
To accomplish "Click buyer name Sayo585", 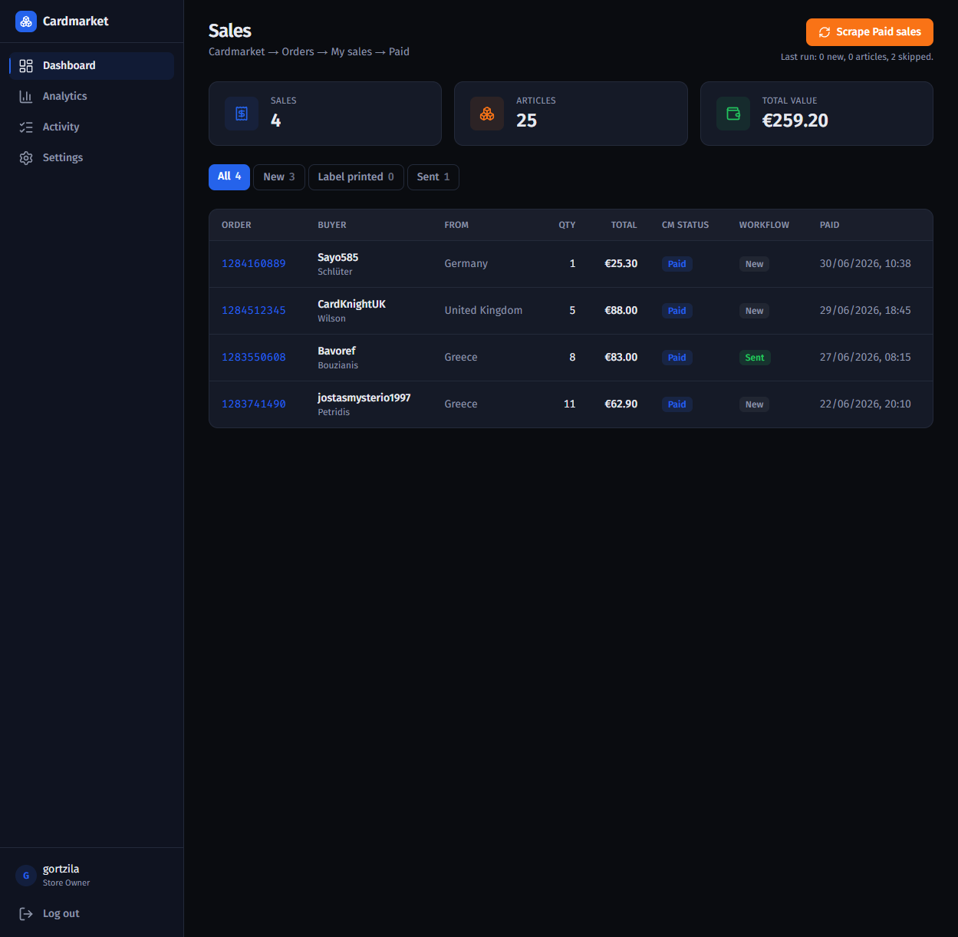I will click(x=338, y=258).
